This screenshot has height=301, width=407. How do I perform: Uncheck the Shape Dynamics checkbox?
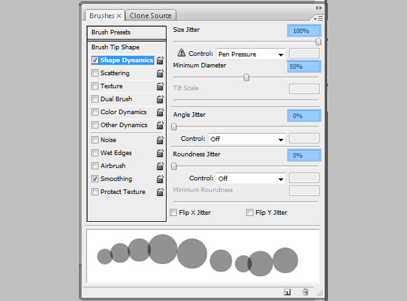point(95,60)
